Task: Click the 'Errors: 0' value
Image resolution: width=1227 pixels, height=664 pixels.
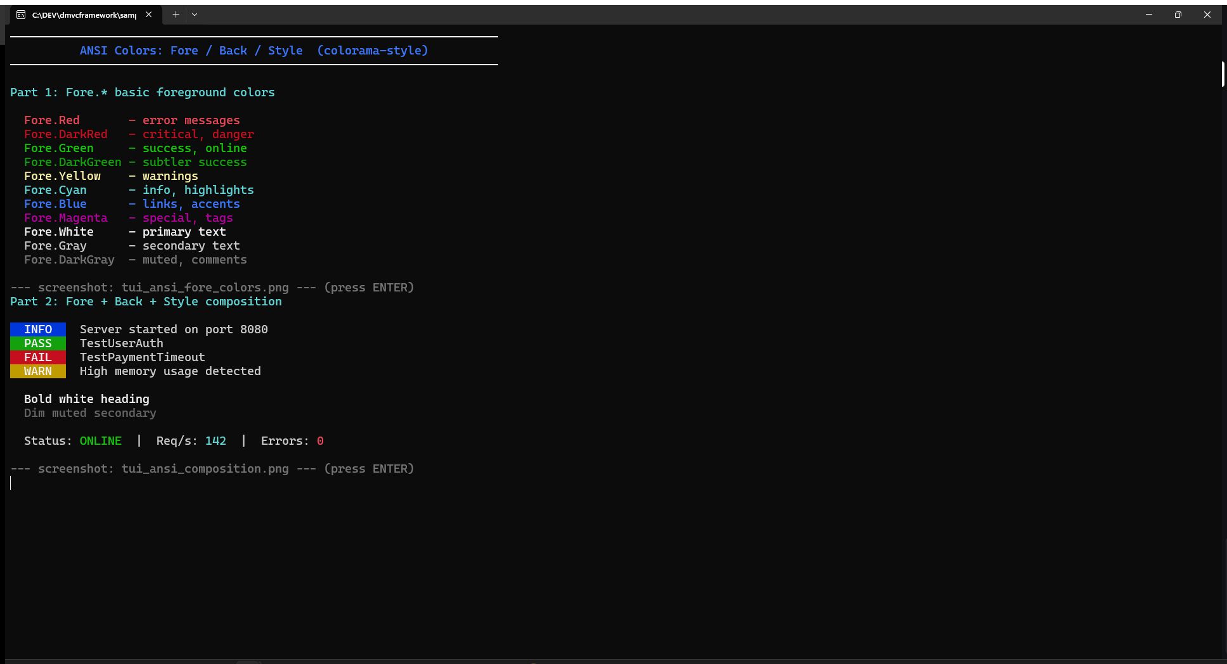Action: point(292,441)
